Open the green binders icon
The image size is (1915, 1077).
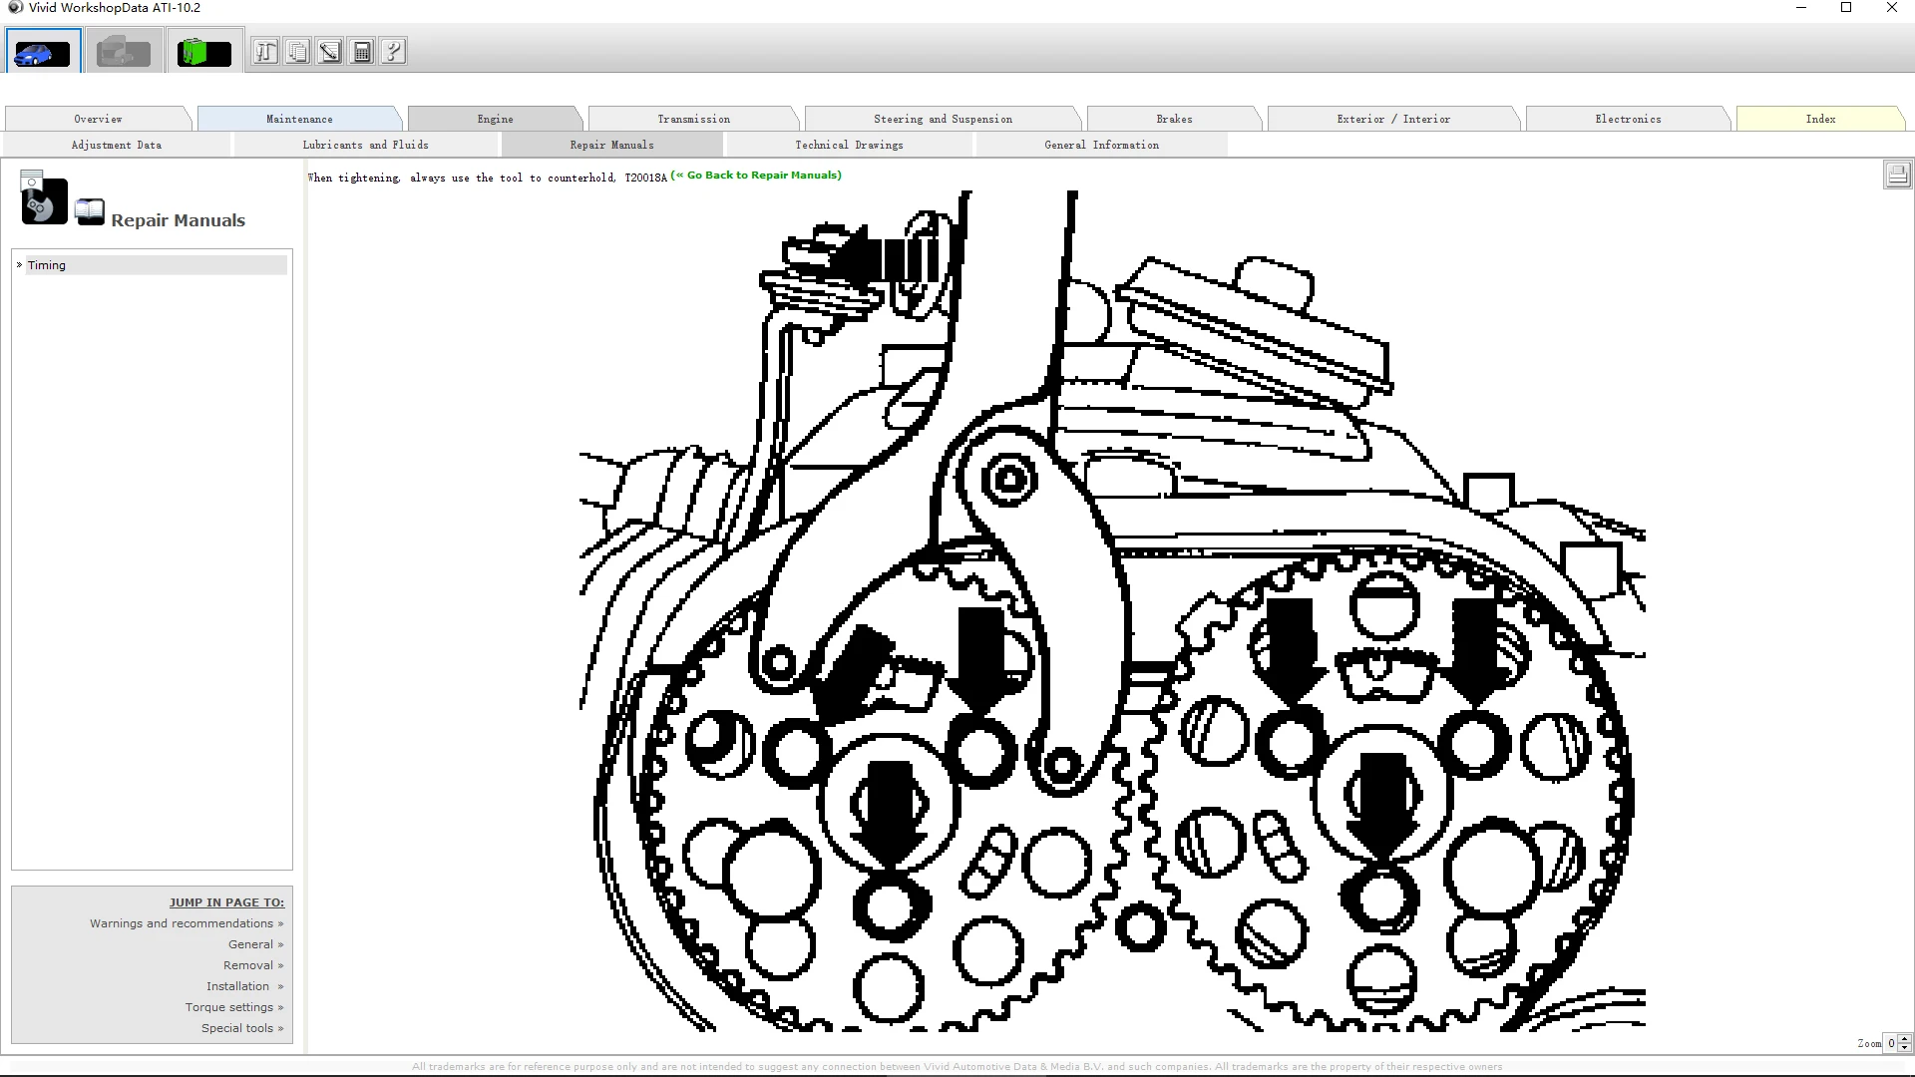(204, 52)
